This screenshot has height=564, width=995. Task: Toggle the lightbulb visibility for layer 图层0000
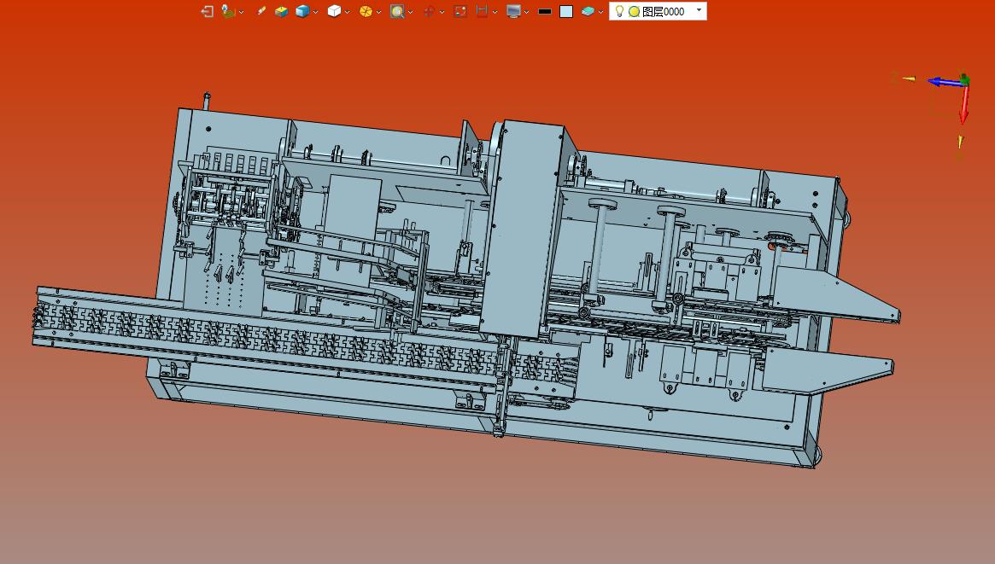click(x=620, y=11)
